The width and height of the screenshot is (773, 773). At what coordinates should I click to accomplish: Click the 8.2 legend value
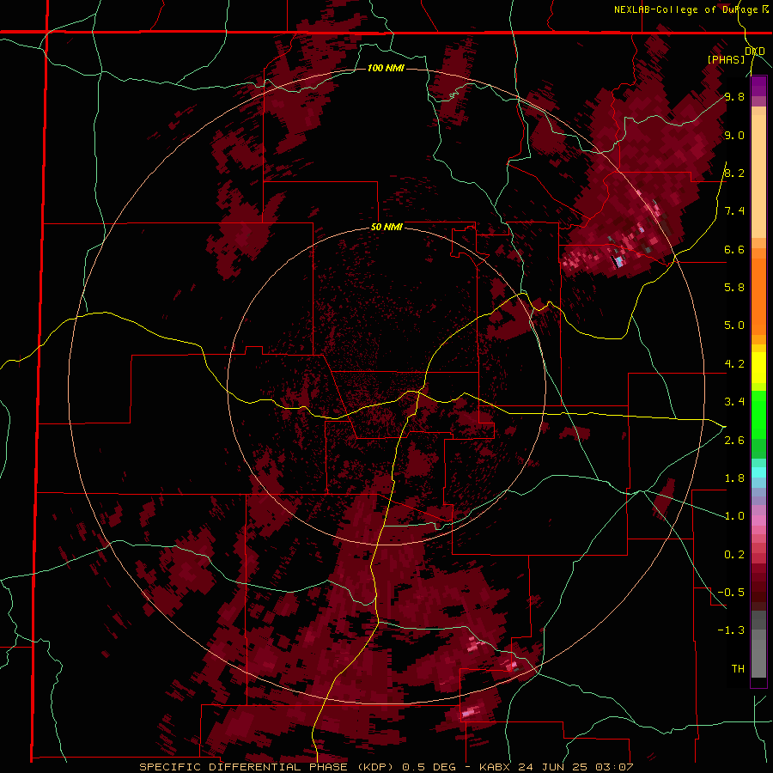(x=734, y=173)
